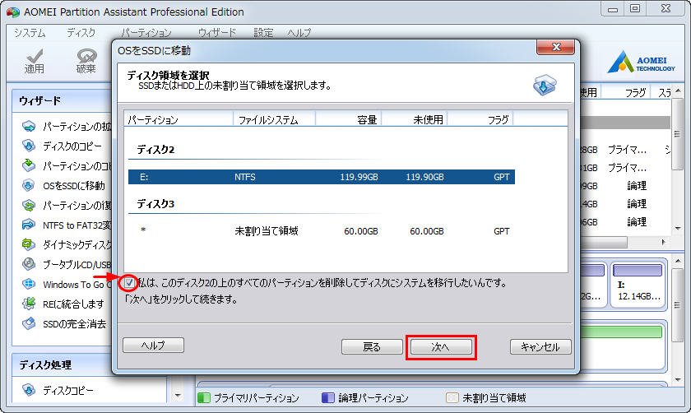
Task: Click the プライマリパーティション green legend swatch
Action: point(204,398)
